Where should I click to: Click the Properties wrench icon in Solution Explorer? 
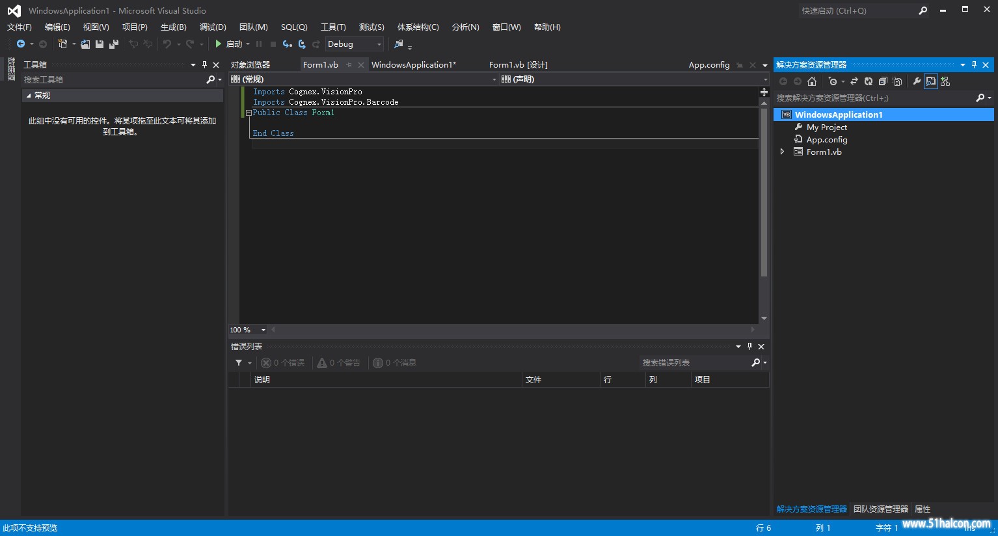click(x=917, y=81)
